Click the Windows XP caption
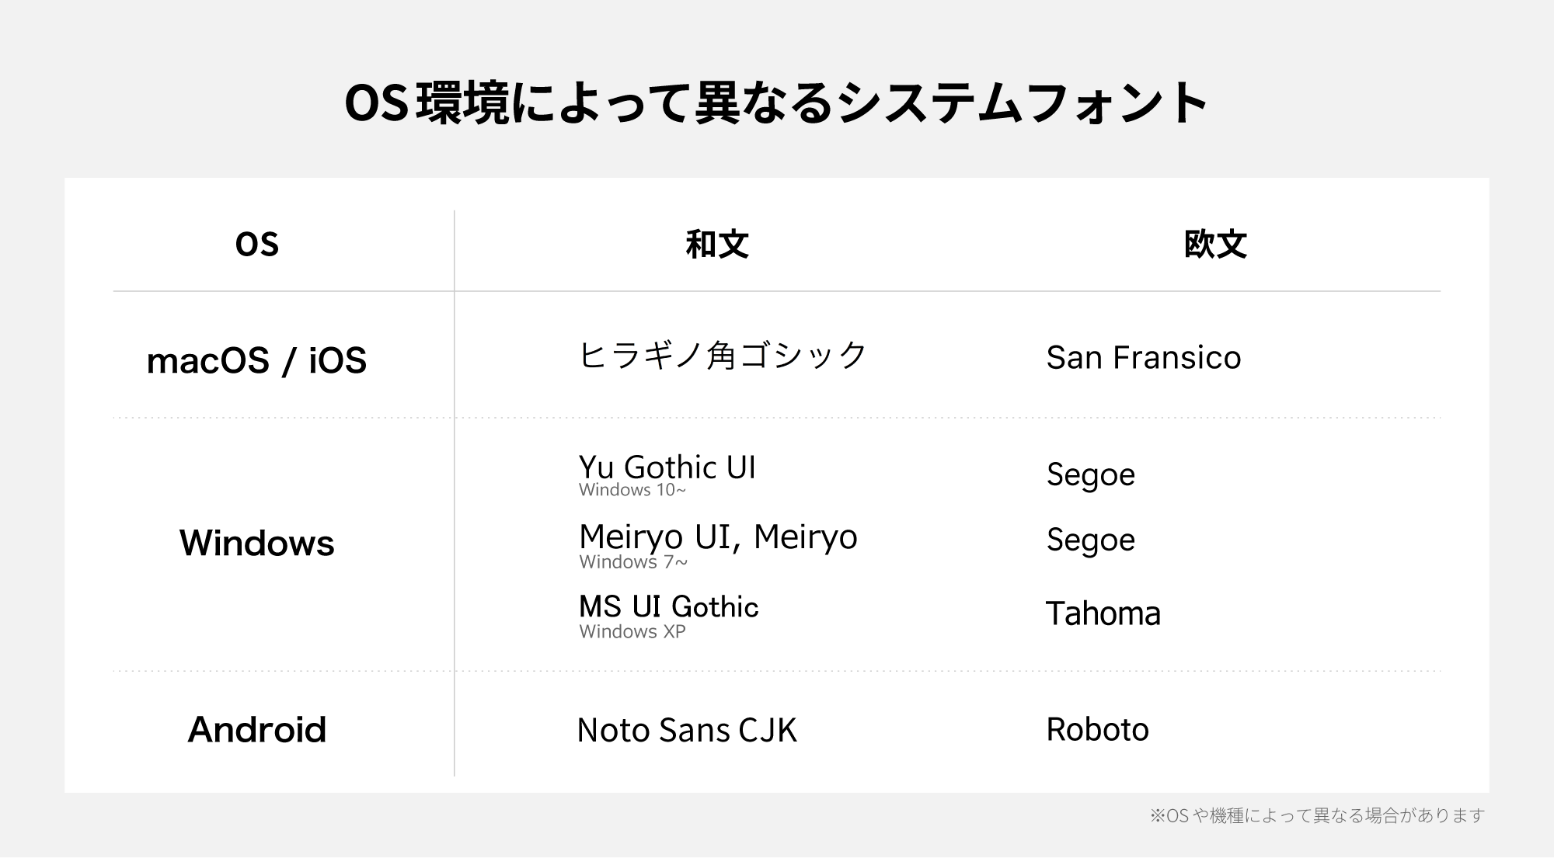The image size is (1554, 858). pyautogui.click(x=632, y=632)
